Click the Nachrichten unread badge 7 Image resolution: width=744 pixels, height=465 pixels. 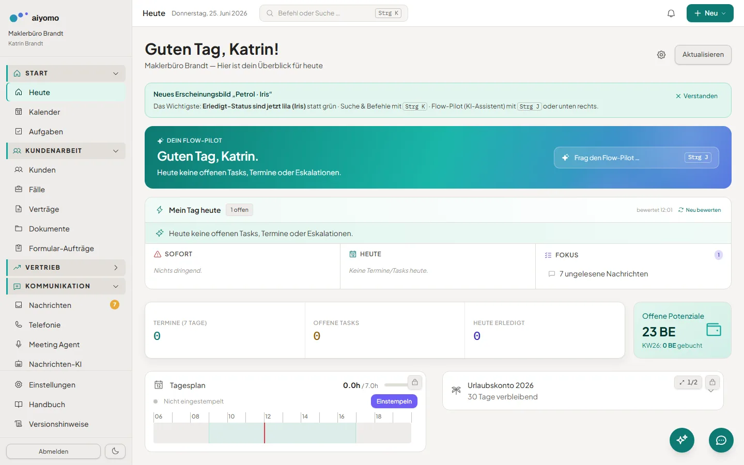(x=115, y=305)
